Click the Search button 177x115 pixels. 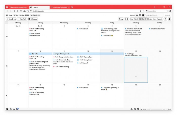coord(167,15)
